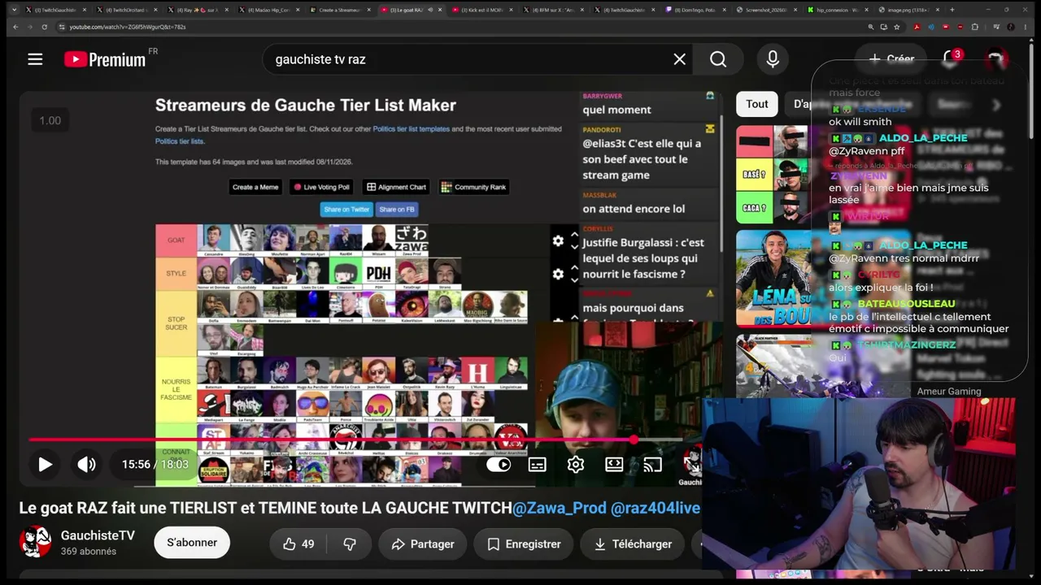
Task: Go back in the browser
Action: pos(15,27)
